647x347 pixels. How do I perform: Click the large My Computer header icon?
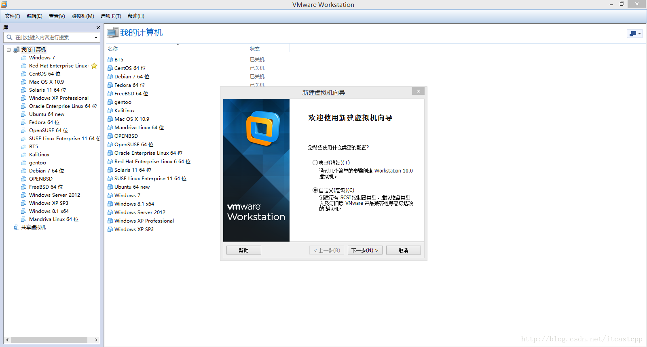[112, 33]
